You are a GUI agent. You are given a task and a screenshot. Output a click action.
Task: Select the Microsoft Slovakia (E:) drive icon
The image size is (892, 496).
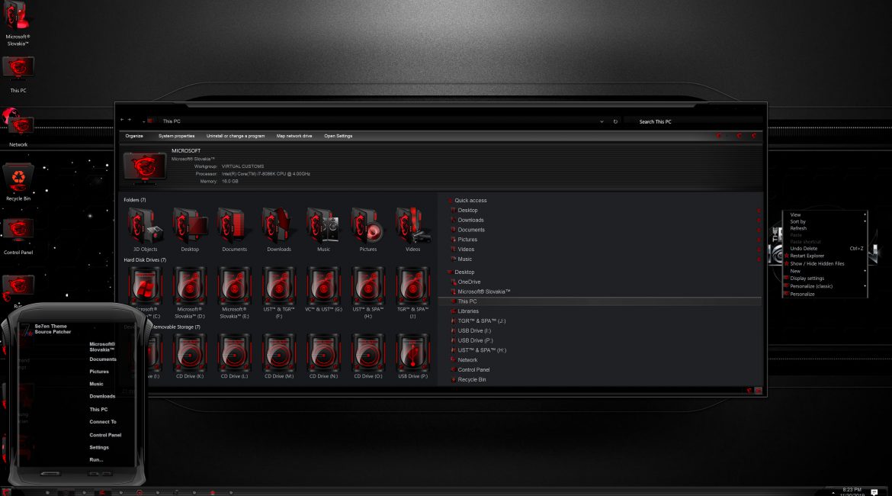[234, 286]
